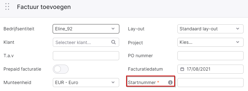Click the PO nummer input field
The height and width of the screenshot is (91, 248).
pos(210,56)
